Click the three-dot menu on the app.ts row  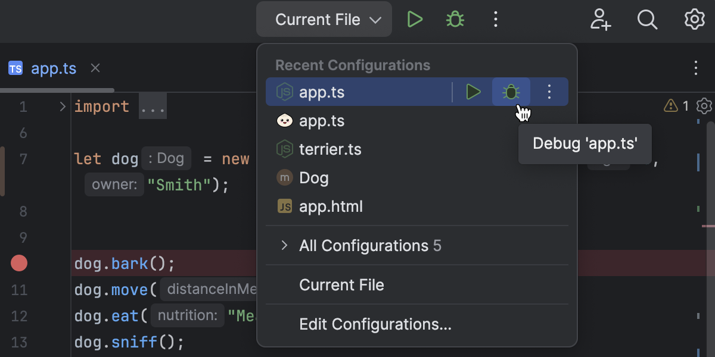549,92
